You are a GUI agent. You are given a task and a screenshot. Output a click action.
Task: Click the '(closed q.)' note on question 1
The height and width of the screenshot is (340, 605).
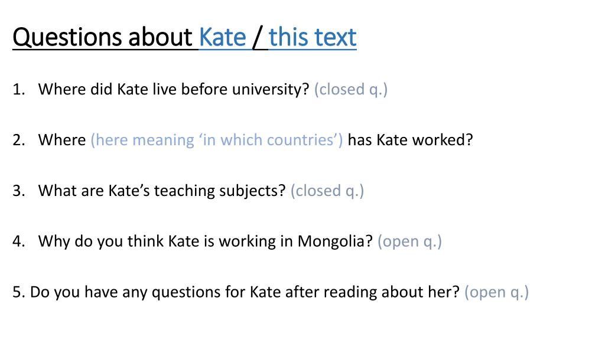coord(351,90)
